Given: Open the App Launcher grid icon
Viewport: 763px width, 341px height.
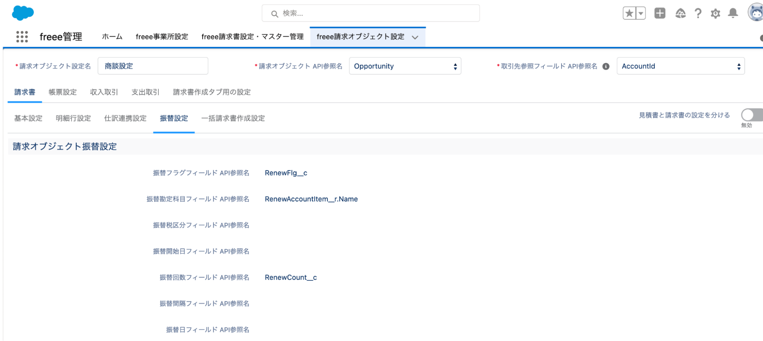Looking at the screenshot, I should [x=22, y=37].
